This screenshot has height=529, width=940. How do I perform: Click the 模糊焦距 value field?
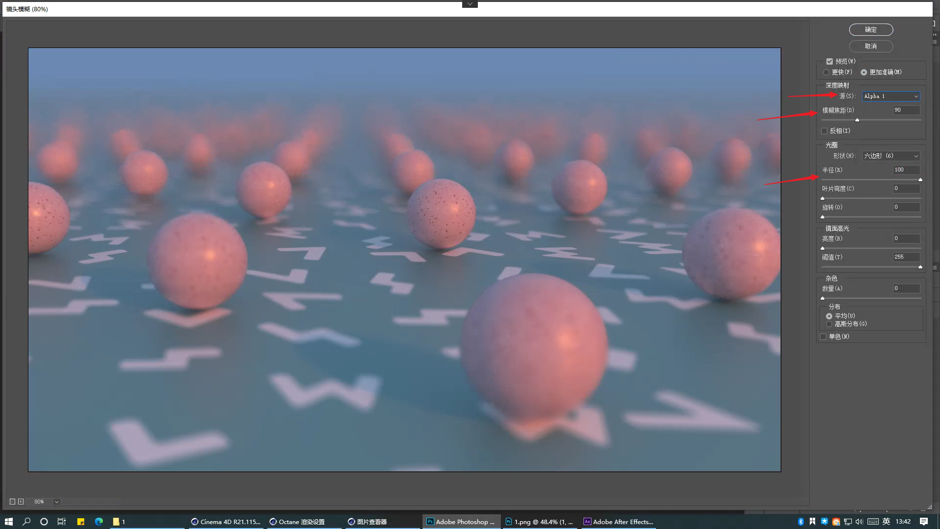[x=907, y=110]
